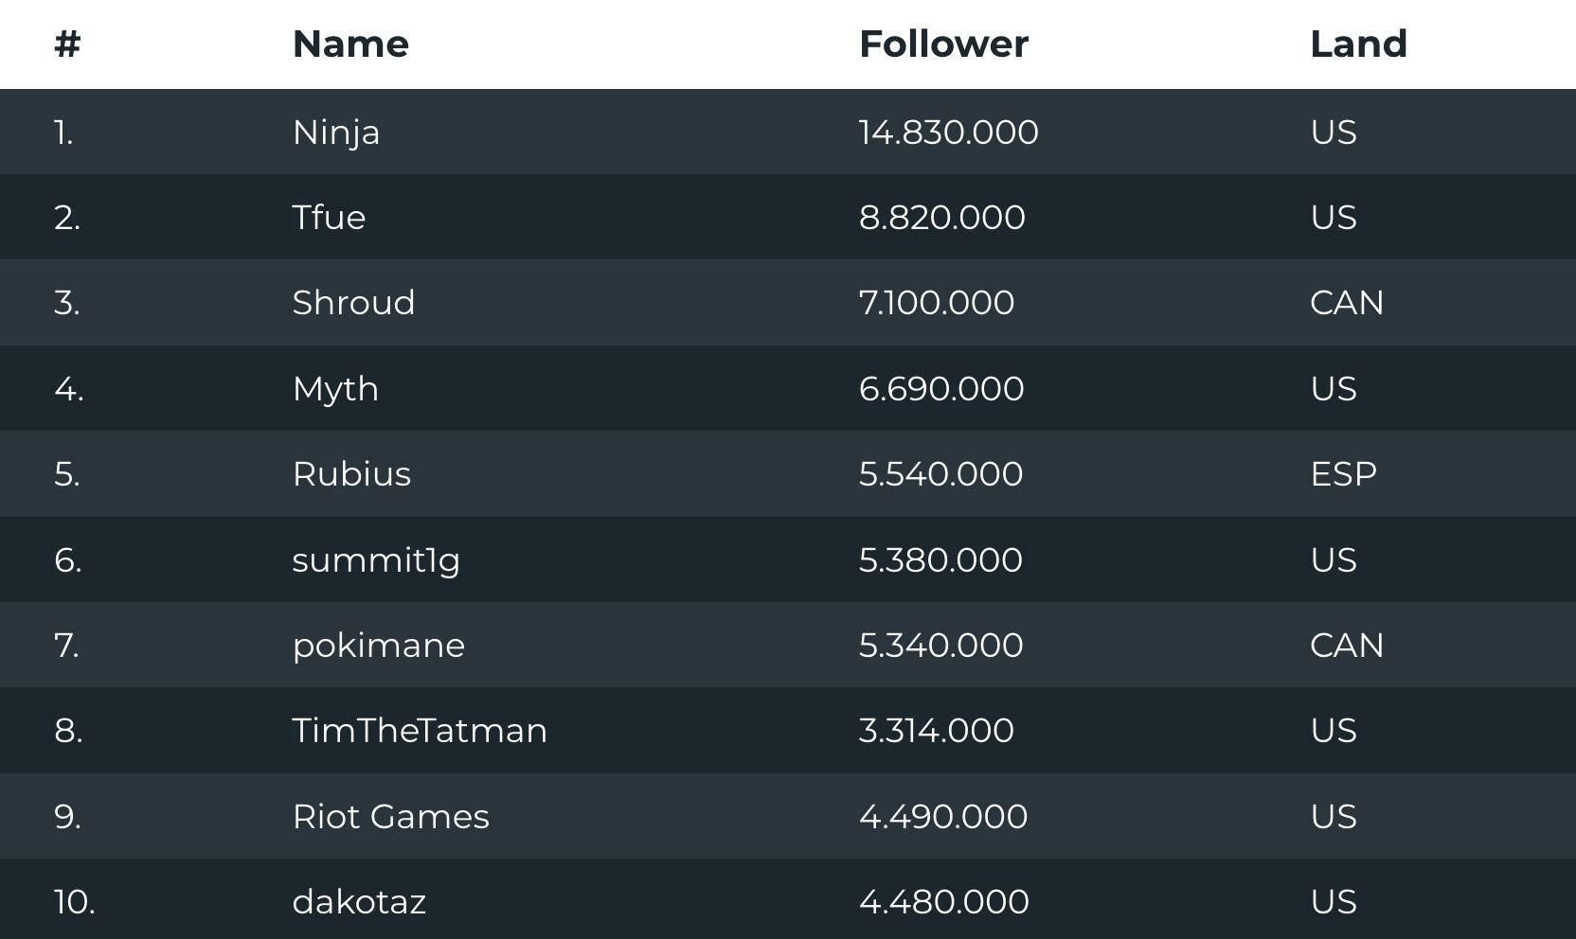The height and width of the screenshot is (939, 1576).
Task: Click the 8.820.000 follower value
Action: coord(941,217)
